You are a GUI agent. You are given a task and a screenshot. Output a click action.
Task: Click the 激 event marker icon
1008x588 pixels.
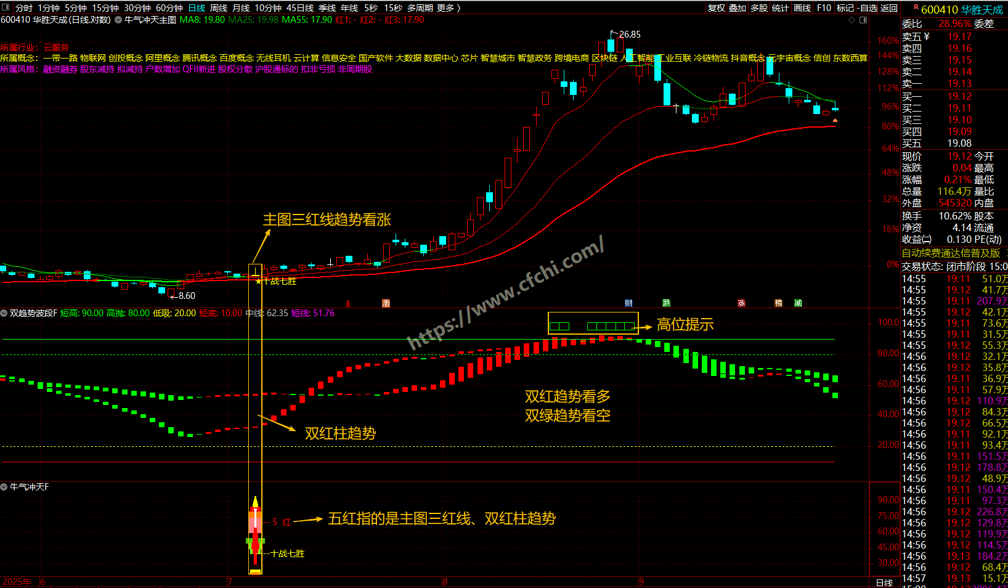(x=386, y=303)
